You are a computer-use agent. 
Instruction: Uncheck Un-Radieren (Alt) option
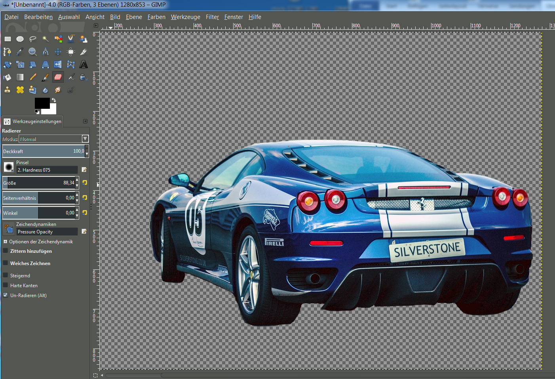6,295
